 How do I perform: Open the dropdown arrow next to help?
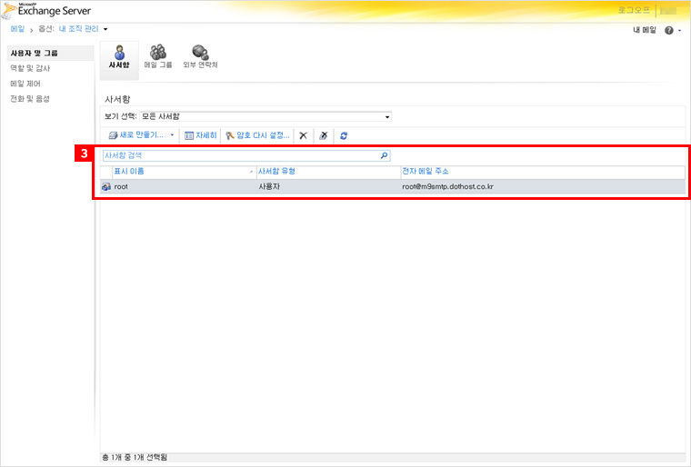680,30
